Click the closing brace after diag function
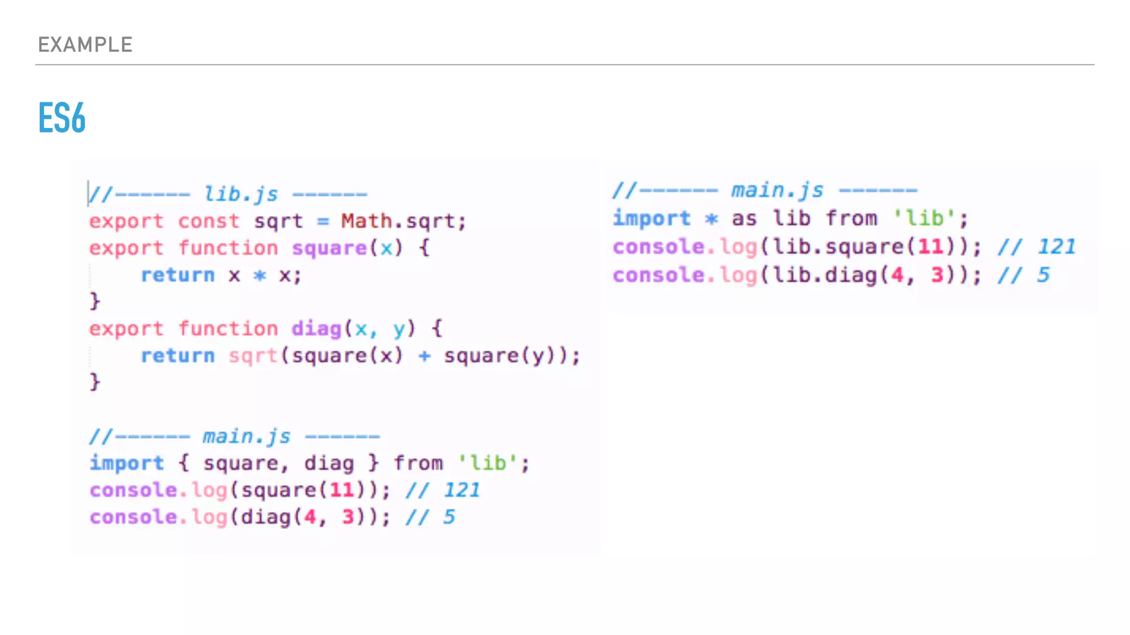The image size is (1130, 635). coord(95,382)
